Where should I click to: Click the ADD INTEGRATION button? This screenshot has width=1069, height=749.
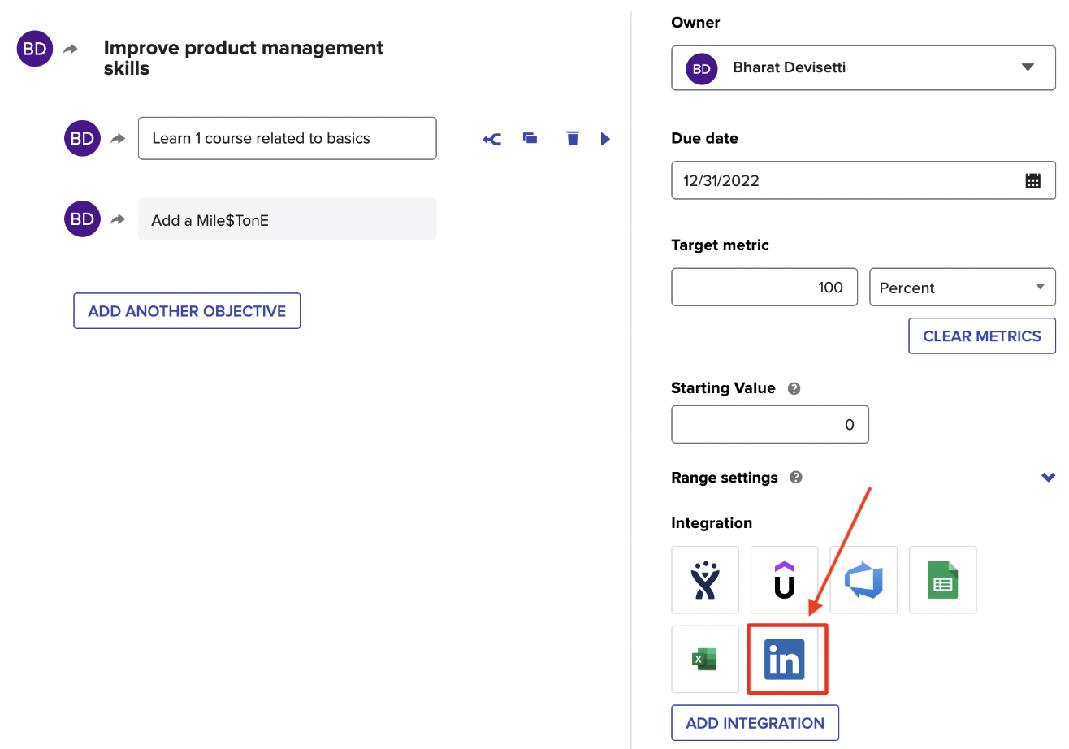click(x=755, y=723)
